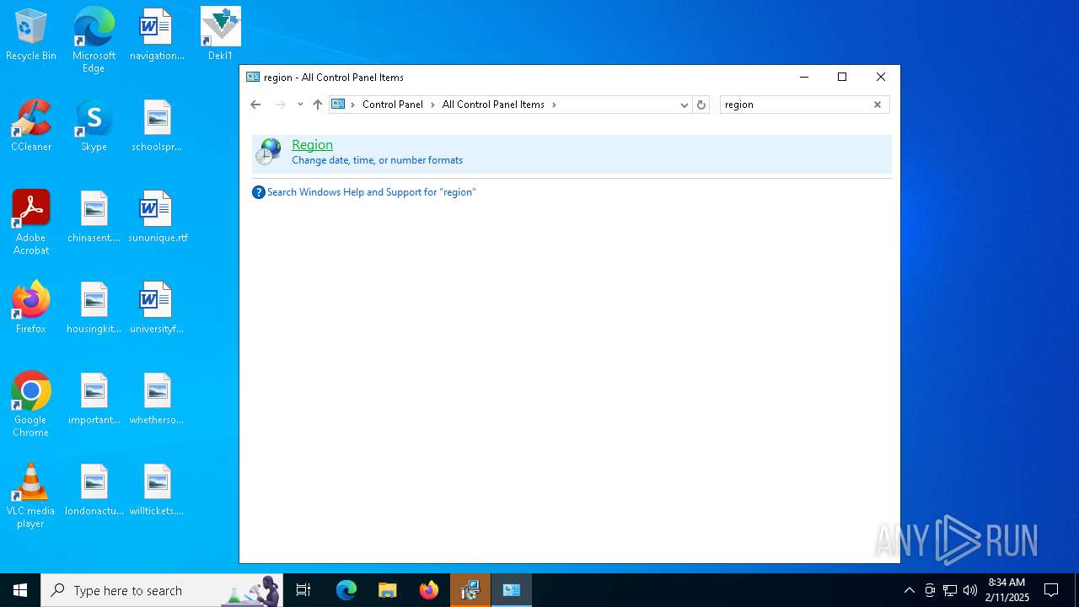The image size is (1079, 607).
Task: Switch to Control Panel taskbar button
Action: click(512, 590)
